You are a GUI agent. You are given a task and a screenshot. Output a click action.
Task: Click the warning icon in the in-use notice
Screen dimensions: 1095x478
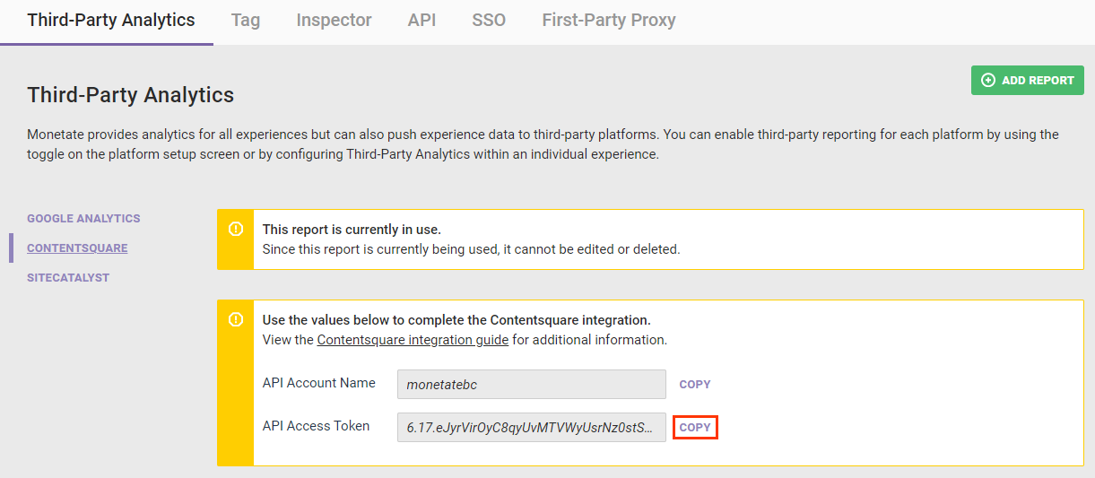tap(236, 230)
